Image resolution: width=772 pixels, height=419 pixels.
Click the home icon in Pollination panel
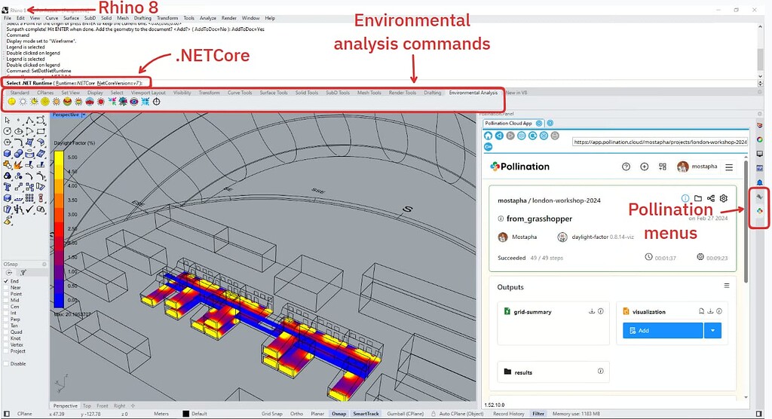pos(488,136)
